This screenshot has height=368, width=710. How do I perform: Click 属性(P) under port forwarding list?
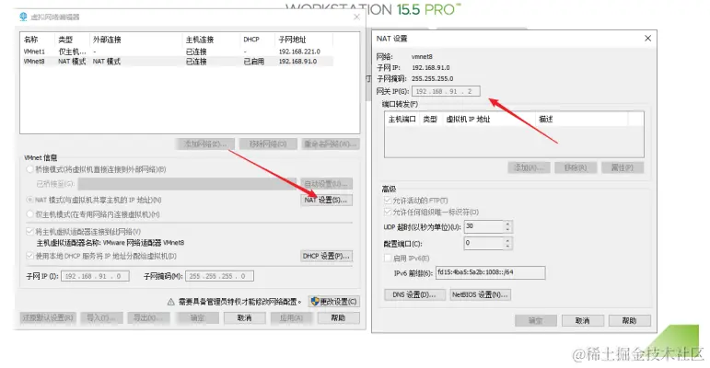[x=623, y=167]
